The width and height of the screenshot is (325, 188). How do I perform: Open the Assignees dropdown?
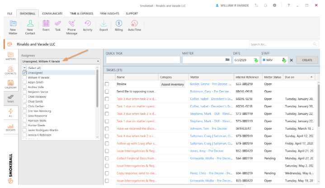(61, 61)
